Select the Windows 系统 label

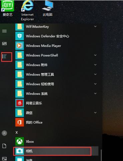[x=37, y=93]
